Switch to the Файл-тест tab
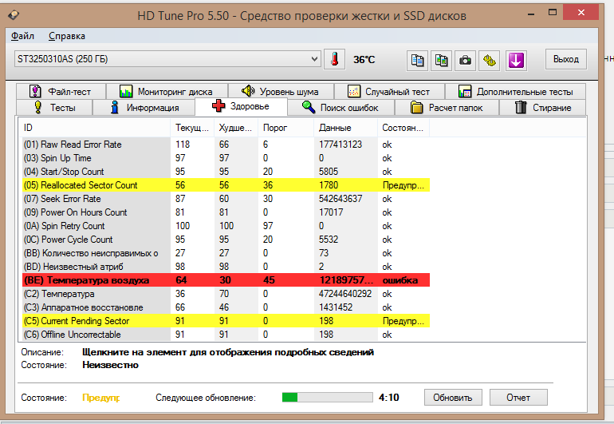The image size is (614, 424). point(61,91)
